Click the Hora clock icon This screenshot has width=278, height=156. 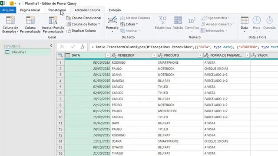tap(257, 20)
